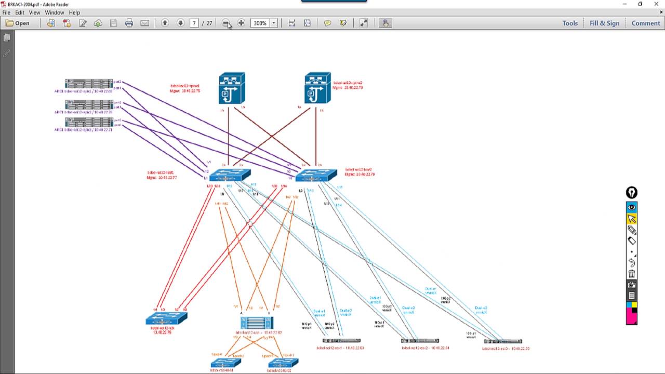
Task: Click the fit one full page icon
Action: pyautogui.click(x=307, y=23)
